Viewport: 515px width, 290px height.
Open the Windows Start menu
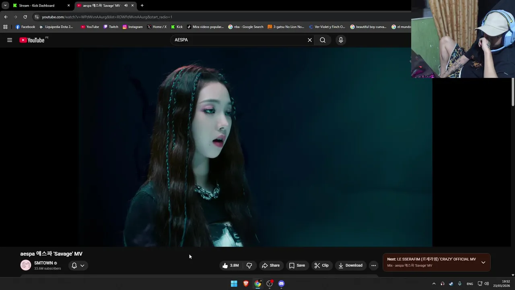pos(234,284)
